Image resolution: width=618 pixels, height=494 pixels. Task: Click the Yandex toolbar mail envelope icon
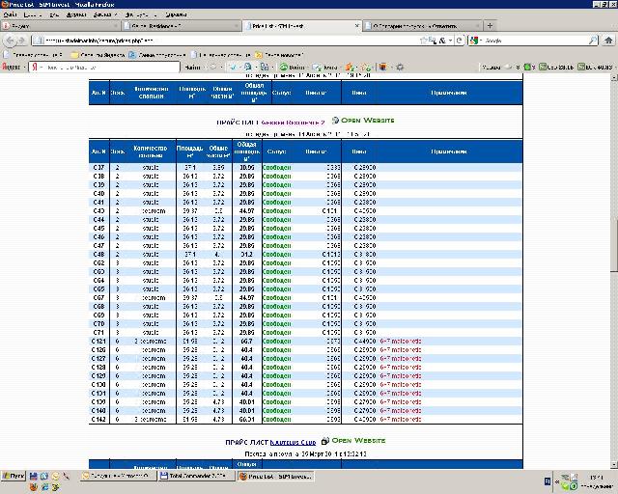(318, 68)
